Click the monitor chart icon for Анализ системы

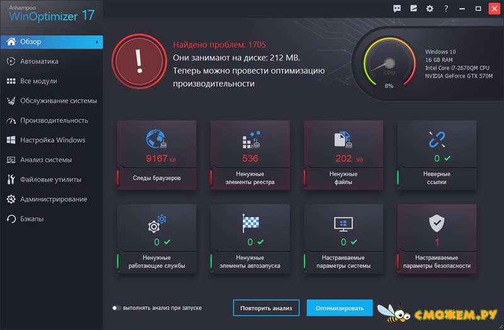pos(11,160)
